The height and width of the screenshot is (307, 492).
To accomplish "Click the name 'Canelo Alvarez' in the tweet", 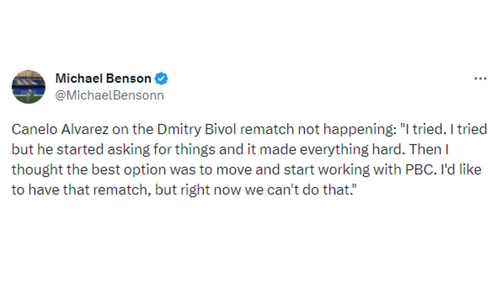I will (x=60, y=129).
